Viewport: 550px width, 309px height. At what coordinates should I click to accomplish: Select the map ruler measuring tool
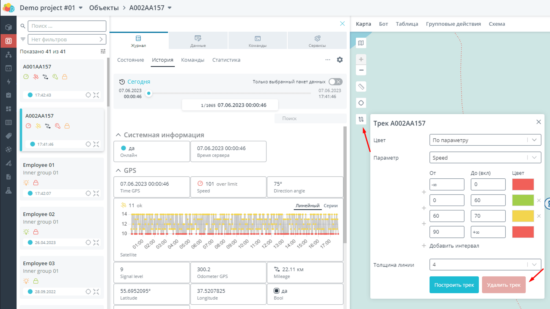tap(361, 87)
